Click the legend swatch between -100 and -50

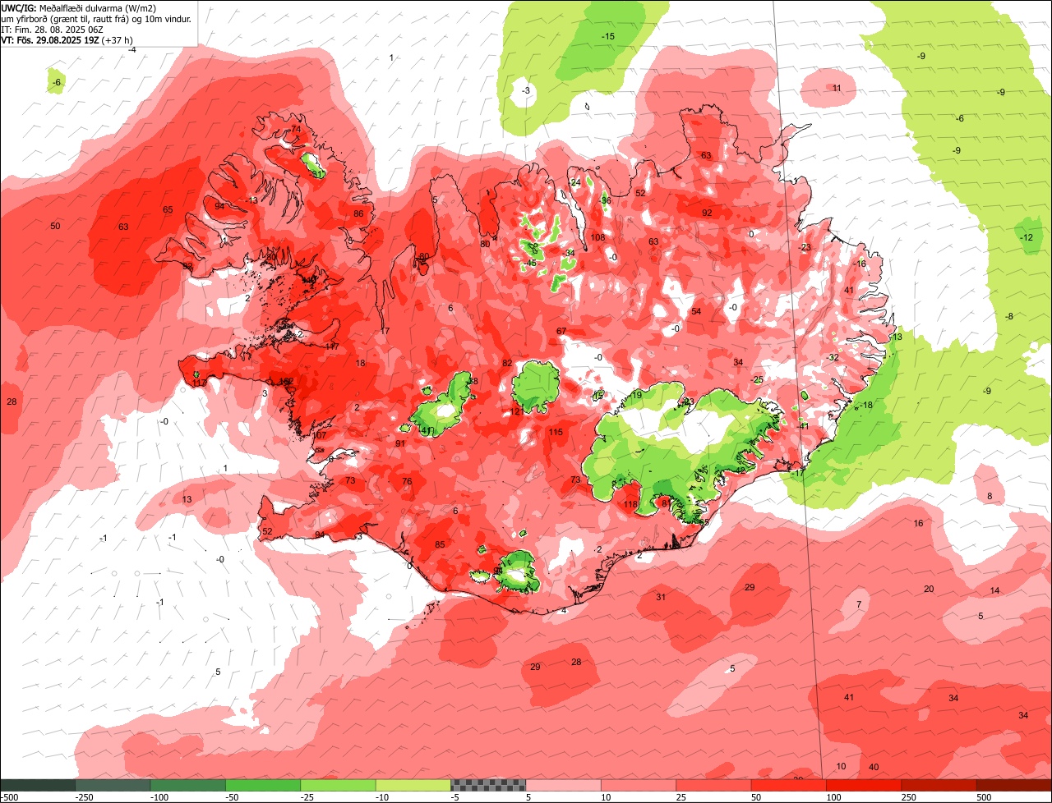click(x=187, y=785)
